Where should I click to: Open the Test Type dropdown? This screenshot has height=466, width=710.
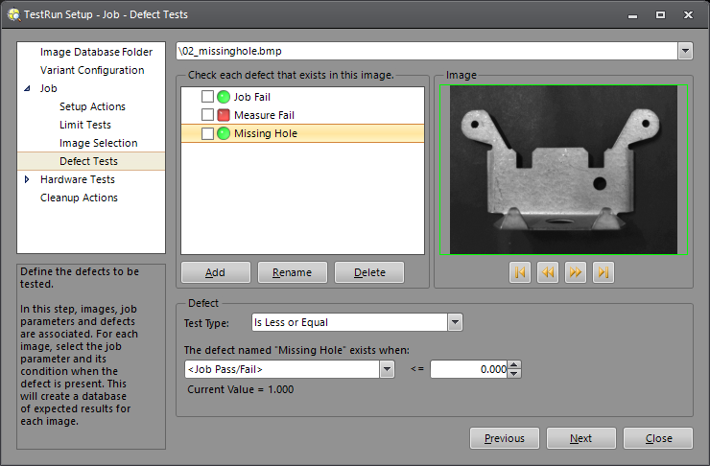pyautogui.click(x=455, y=322)
